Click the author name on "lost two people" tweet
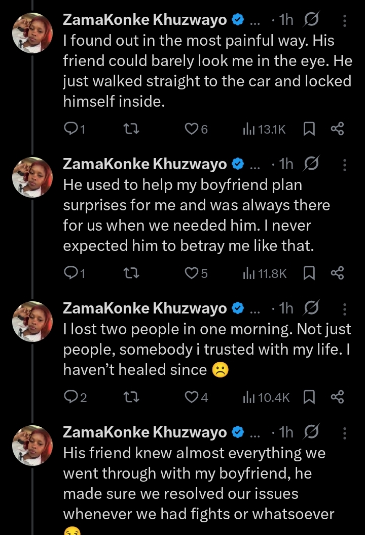 (144, 308)
